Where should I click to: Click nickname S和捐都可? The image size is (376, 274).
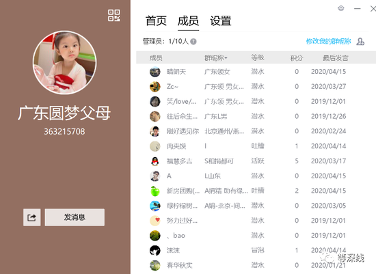coord(219,161)
